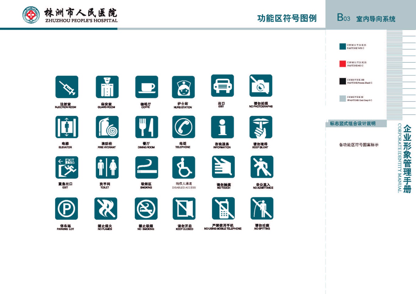
Task: Click the ZHUZHOU PEOPLE'S HOSPITAL text
Action: coord(81,21)
